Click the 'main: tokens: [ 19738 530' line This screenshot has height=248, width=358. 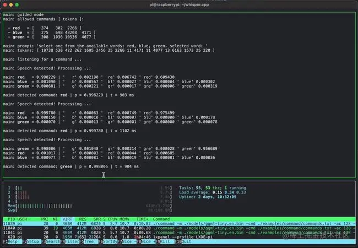109,50
